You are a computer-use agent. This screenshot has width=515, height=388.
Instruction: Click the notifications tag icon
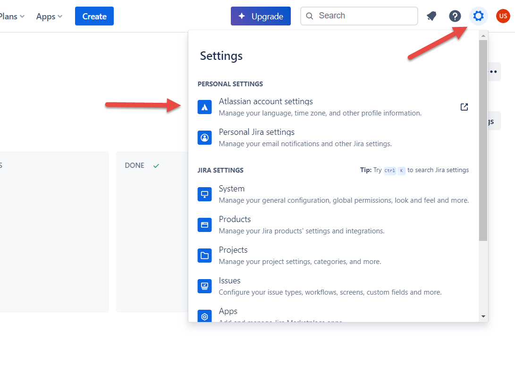(431, 16)
